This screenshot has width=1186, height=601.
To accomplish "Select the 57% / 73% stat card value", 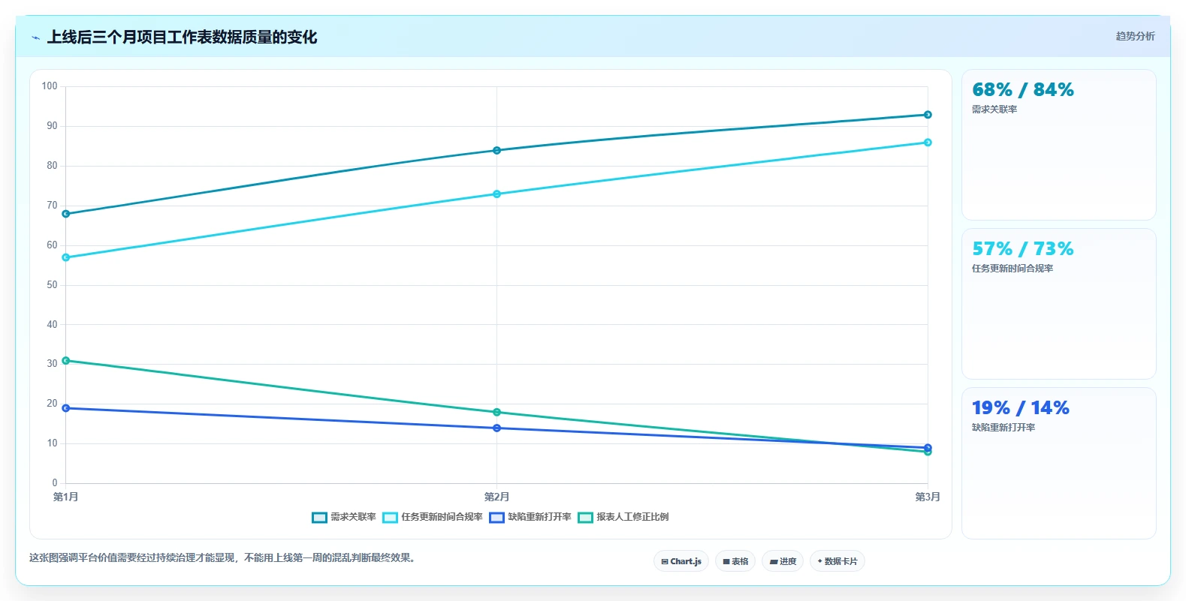I will 1022,249.
